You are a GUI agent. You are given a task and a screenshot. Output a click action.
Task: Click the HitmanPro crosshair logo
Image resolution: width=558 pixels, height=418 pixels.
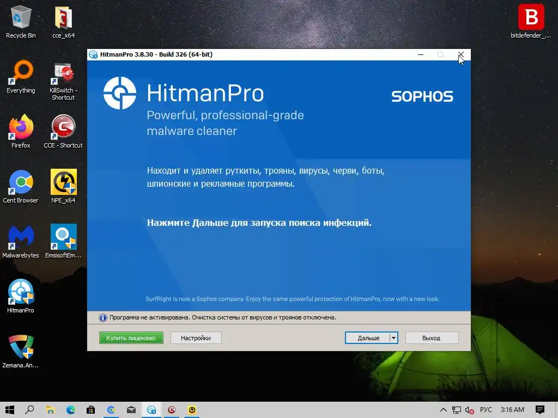tap(119, 93)
